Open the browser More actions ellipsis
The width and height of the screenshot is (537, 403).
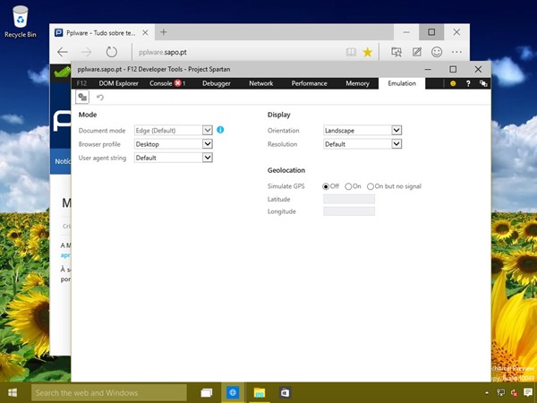(x=456, y=52)
